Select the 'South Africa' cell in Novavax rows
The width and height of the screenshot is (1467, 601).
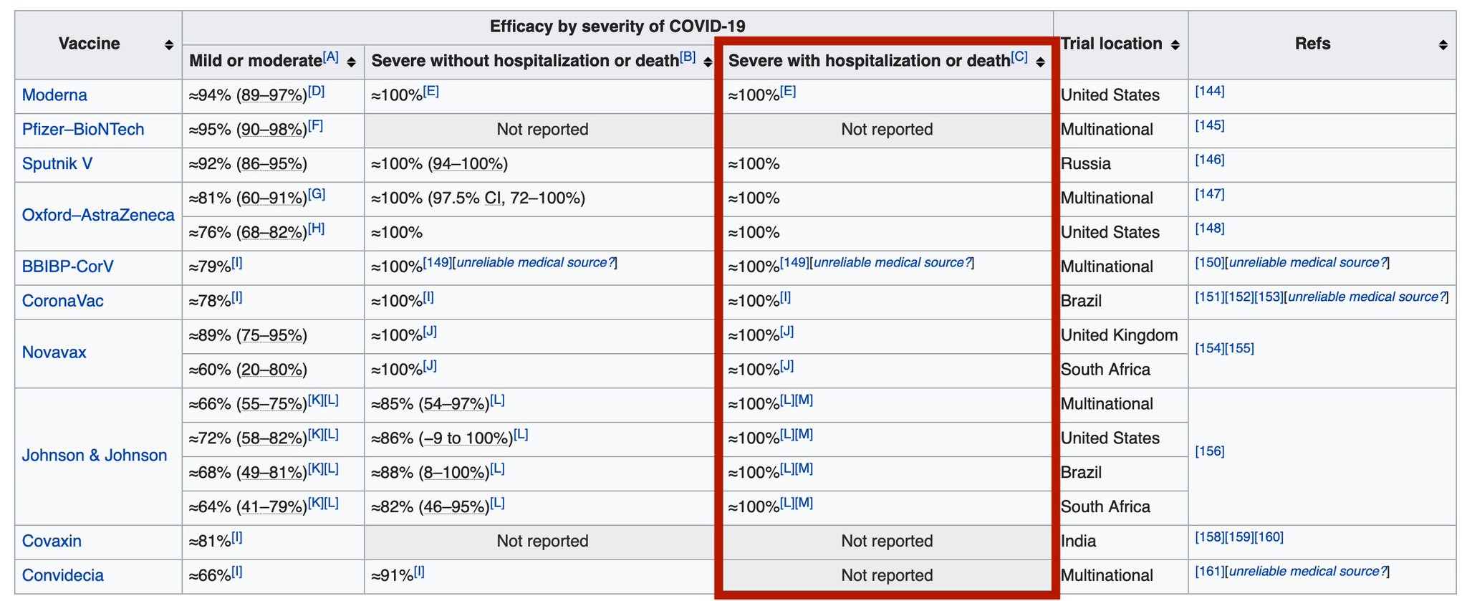[1120, 370]
